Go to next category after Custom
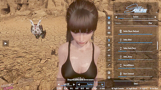 pyautogui.click(x=155, y=17)
